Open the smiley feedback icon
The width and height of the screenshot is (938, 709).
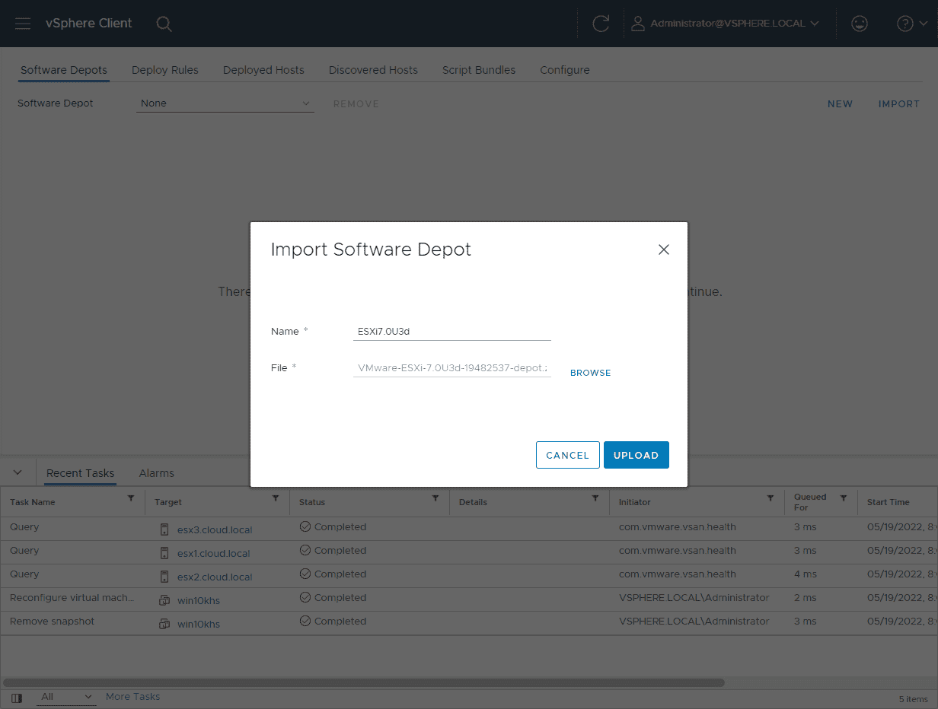tap(860, 24)
